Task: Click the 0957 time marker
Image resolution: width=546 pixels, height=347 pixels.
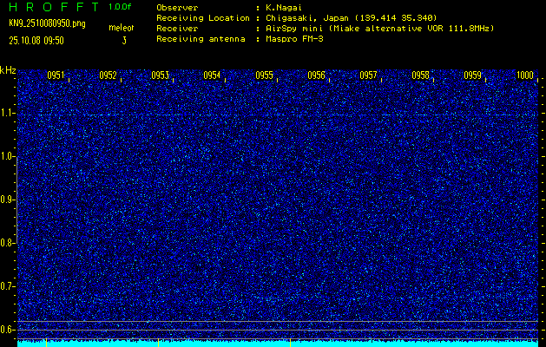Action: [x=368, y=76]
